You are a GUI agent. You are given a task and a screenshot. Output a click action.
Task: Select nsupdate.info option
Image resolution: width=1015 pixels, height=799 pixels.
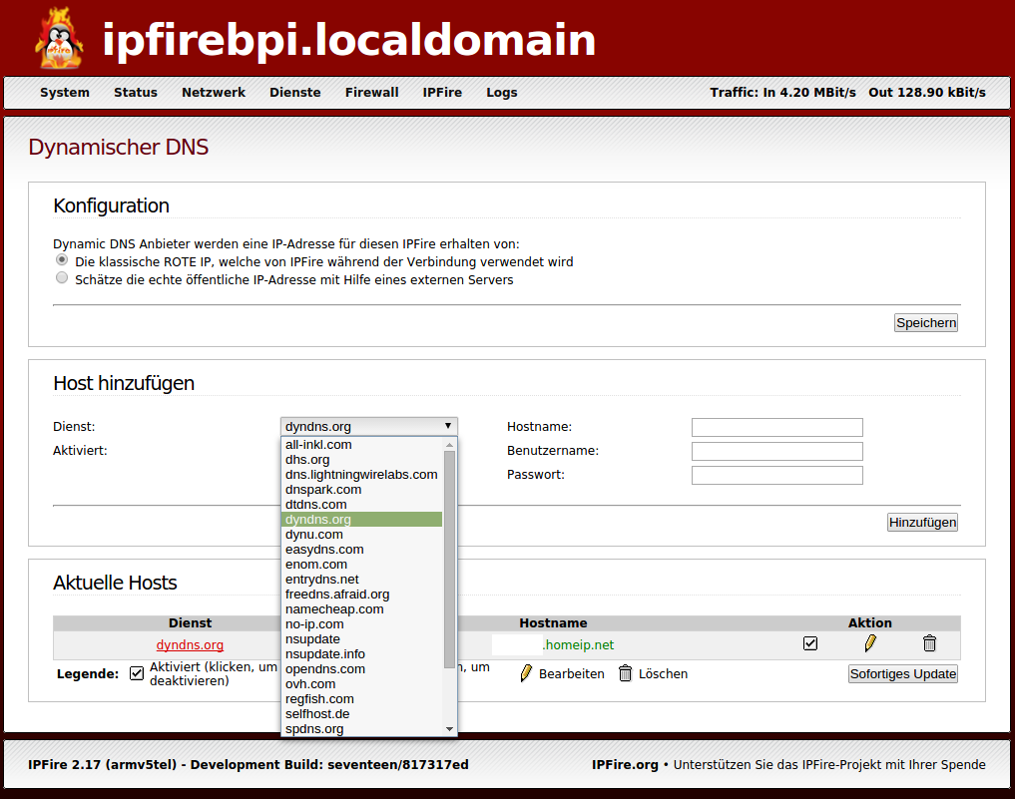362,654
